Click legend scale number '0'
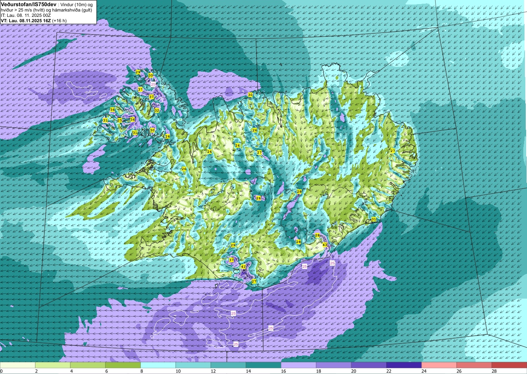The width and height of the screenshot is (527, 374). (x=2, y=371)
